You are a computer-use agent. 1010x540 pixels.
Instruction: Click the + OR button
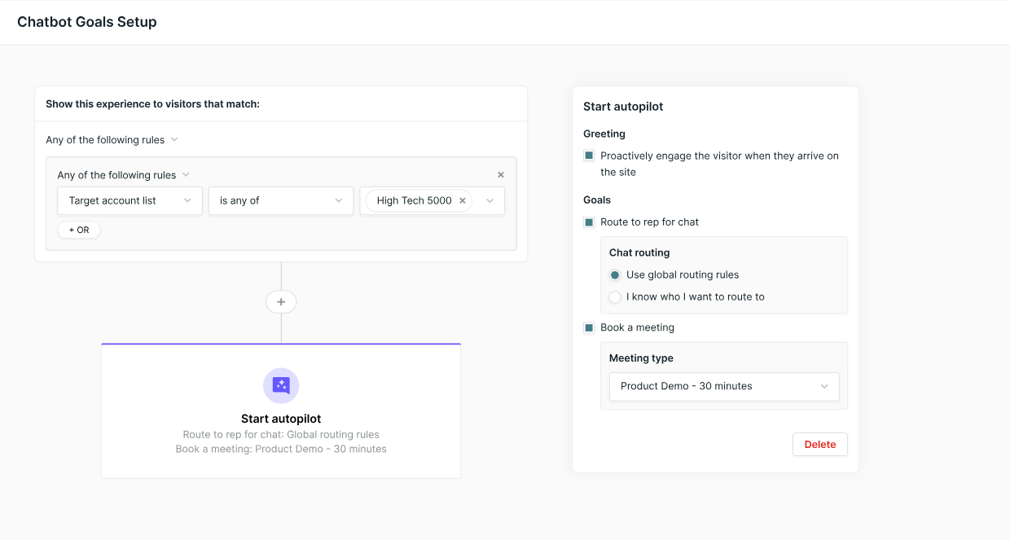[x=79, y=230]
